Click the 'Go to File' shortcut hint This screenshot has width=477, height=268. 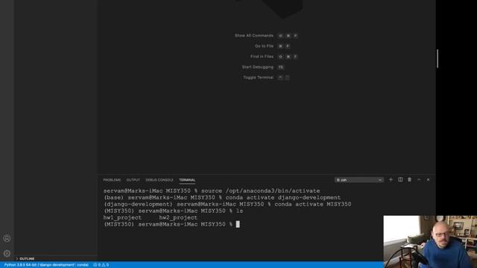point(264,46)
